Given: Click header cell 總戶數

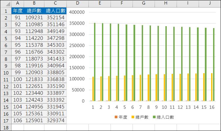Looking at the screenshot, I should (34, 11).
